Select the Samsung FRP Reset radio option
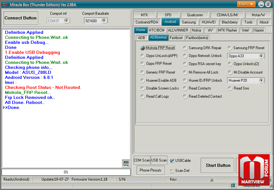Viewport: 274px width, 190px height. (230, 48)
